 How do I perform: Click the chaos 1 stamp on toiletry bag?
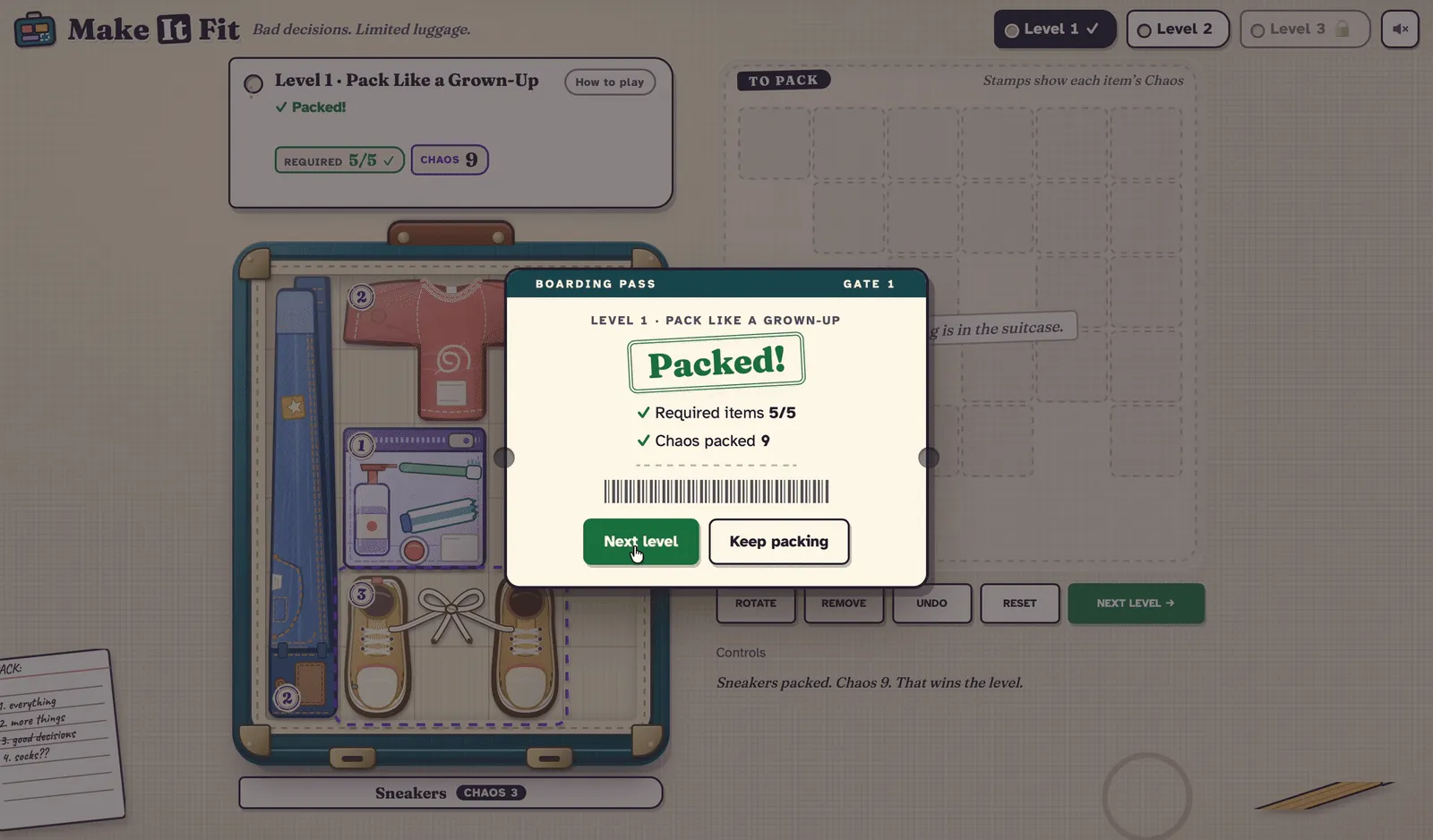[x=361, y=445]
